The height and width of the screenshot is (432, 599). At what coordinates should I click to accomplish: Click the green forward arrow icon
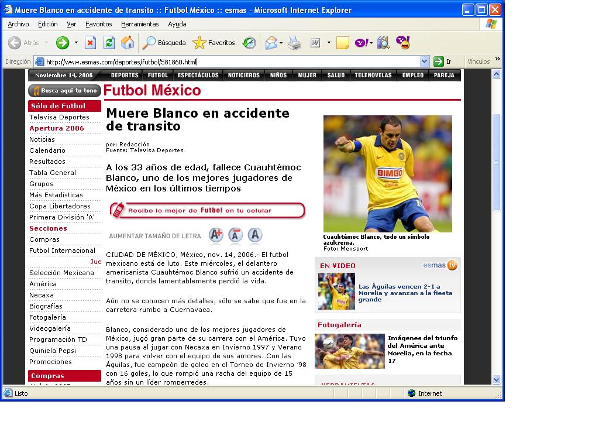pyautogui.click(x=62, y=43)
